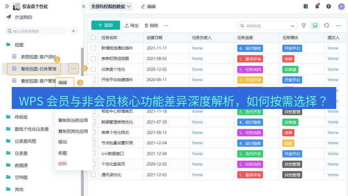Image resolution: width=348 pixels, height=196 pixels.
Task: Click the 抄送我的 paper-plane icon
Action: (9, 17)
